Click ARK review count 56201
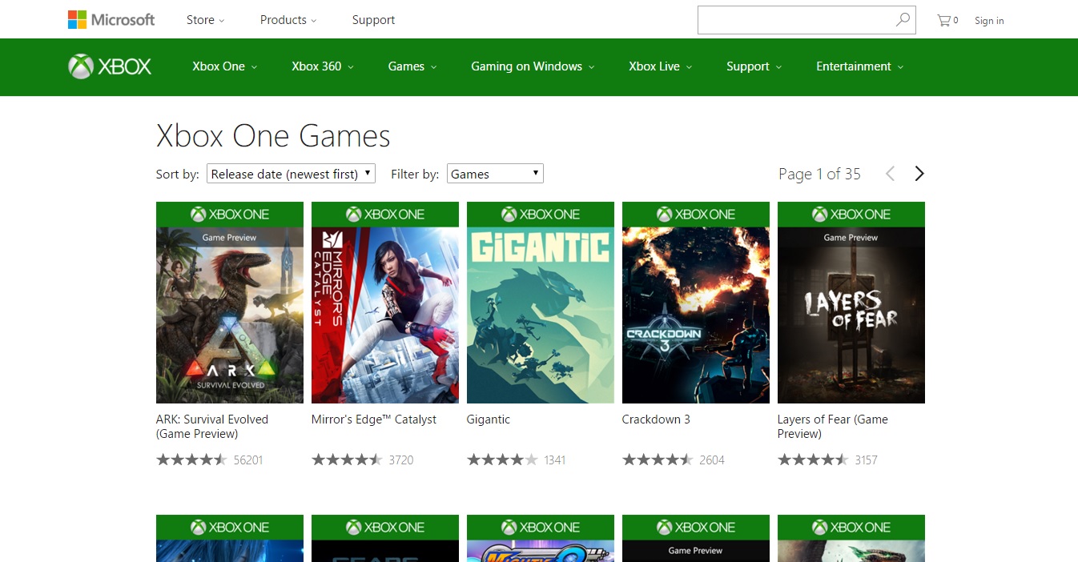The width and height of the screenshot is (1078, 562). pyautogui.click(x=248, y=460)
